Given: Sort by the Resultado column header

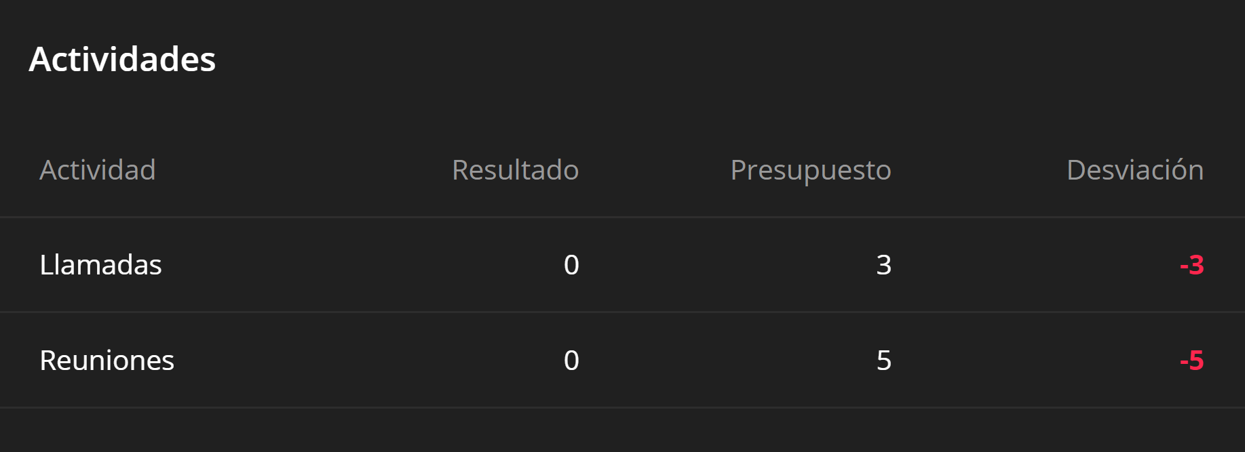Looking at the screenshot, I should coord(515,170).
